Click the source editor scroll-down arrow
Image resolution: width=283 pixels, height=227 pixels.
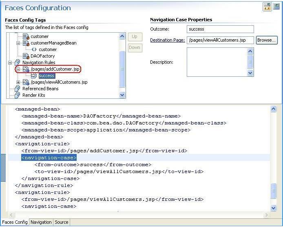[273, 208]
